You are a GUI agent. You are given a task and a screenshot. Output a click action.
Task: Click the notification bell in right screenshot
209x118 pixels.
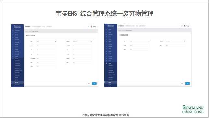coord(182,26)
